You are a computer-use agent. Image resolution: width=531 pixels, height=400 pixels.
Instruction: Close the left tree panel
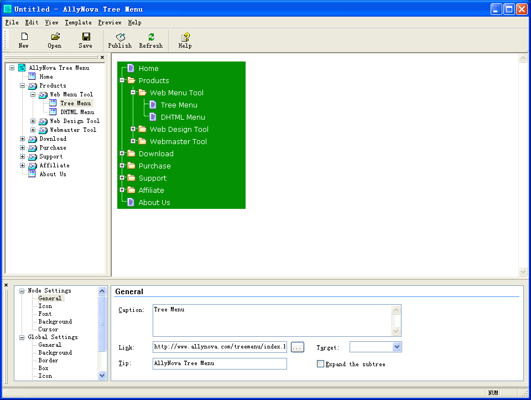[x=102, y=57]
